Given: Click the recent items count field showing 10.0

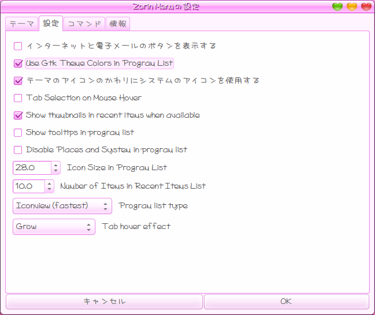Looking at the screenshot, I should [x=29, y=186].
